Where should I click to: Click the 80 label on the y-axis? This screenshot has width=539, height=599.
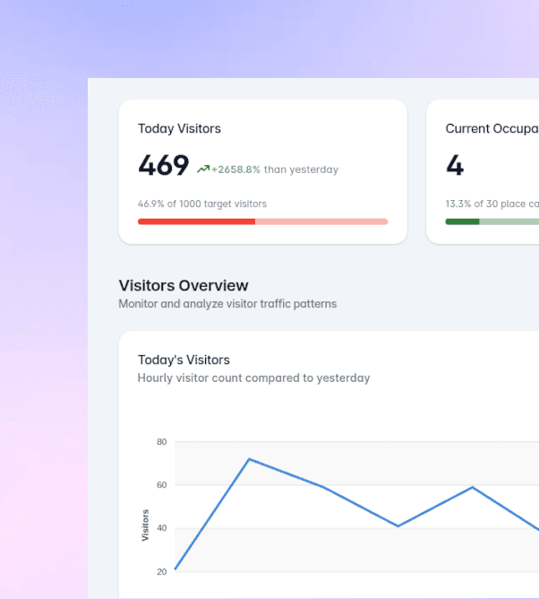click(x=162, y=442)
